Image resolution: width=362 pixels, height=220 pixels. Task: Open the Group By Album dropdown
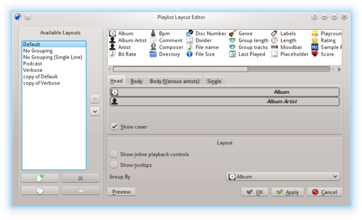(x=282, y=177)
